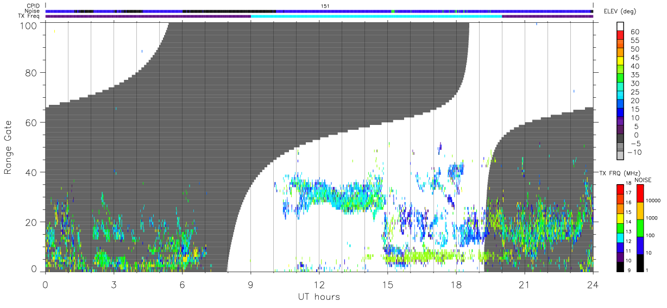
Task: Click the cyan segment of the TX Freq bar
Action: 376,16
